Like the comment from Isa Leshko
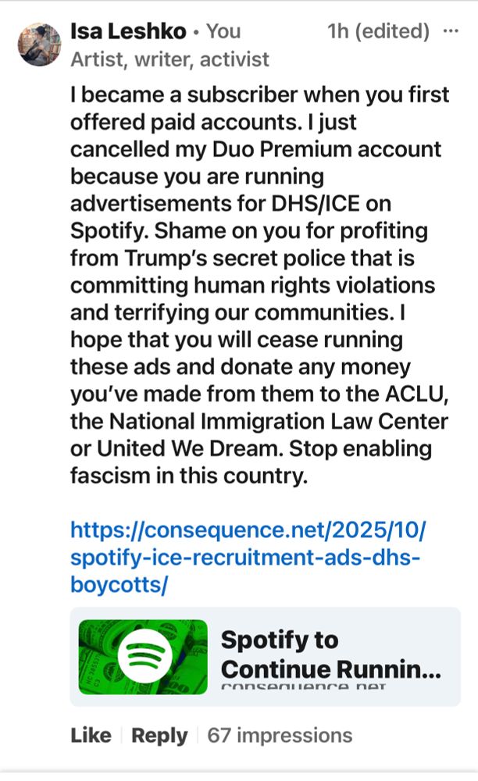Viewport: 478px width, 781px height. [92, 735]
